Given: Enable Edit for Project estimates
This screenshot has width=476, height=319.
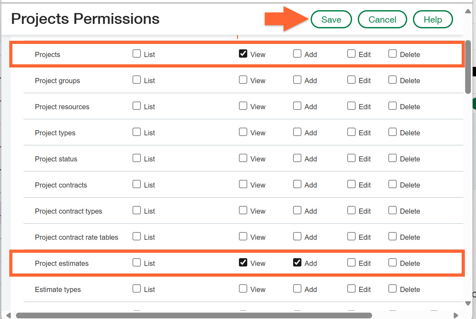Looking at the screenshot, I should pos(351,262).
